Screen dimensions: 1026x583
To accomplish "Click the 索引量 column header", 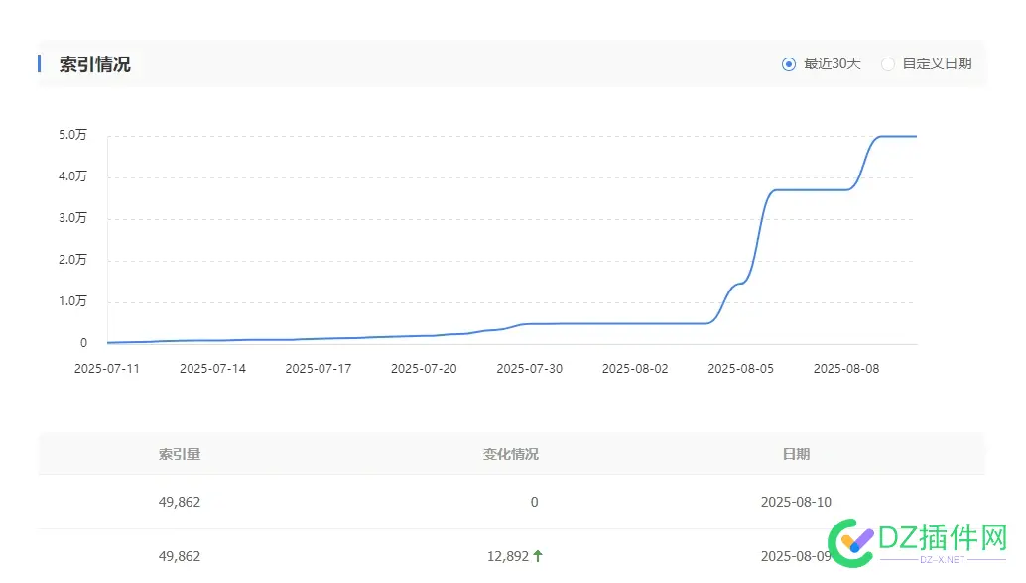I will point(180,454).
